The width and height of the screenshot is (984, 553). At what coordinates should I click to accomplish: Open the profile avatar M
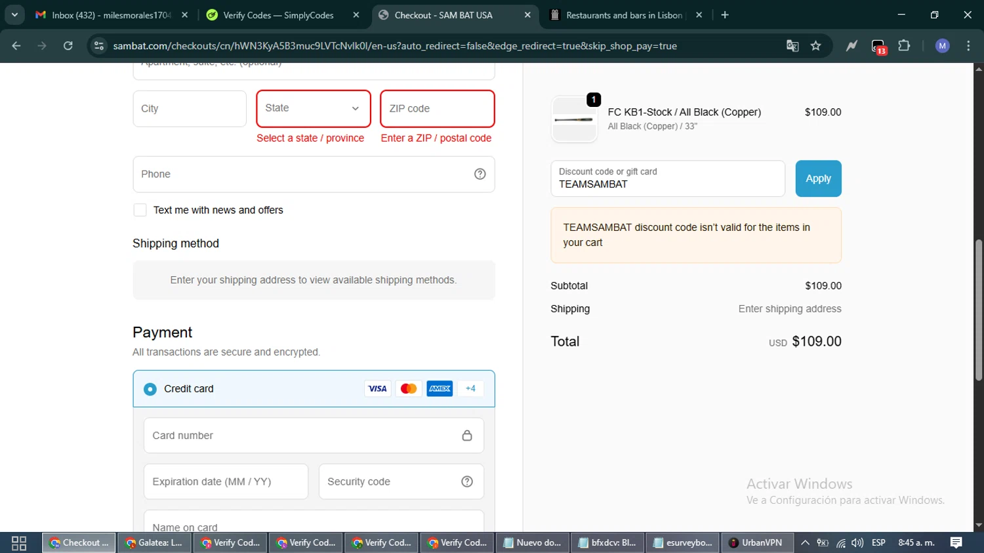click(942, 46)
